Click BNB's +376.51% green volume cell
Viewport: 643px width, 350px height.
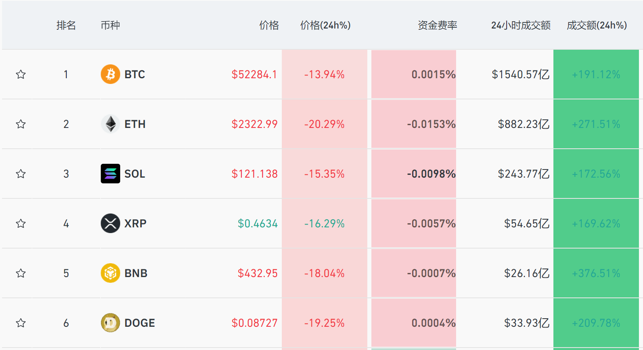coord(596,273)
